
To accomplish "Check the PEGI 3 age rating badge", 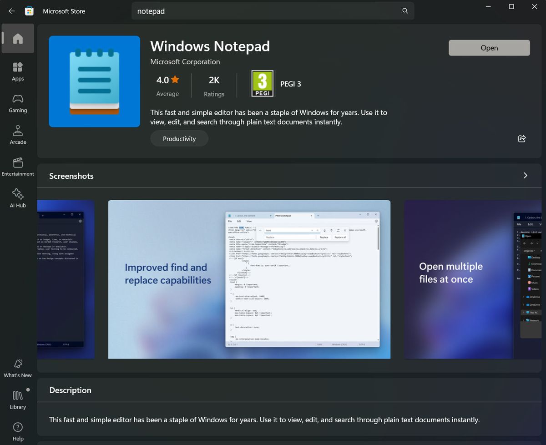I will pos(263,84).
